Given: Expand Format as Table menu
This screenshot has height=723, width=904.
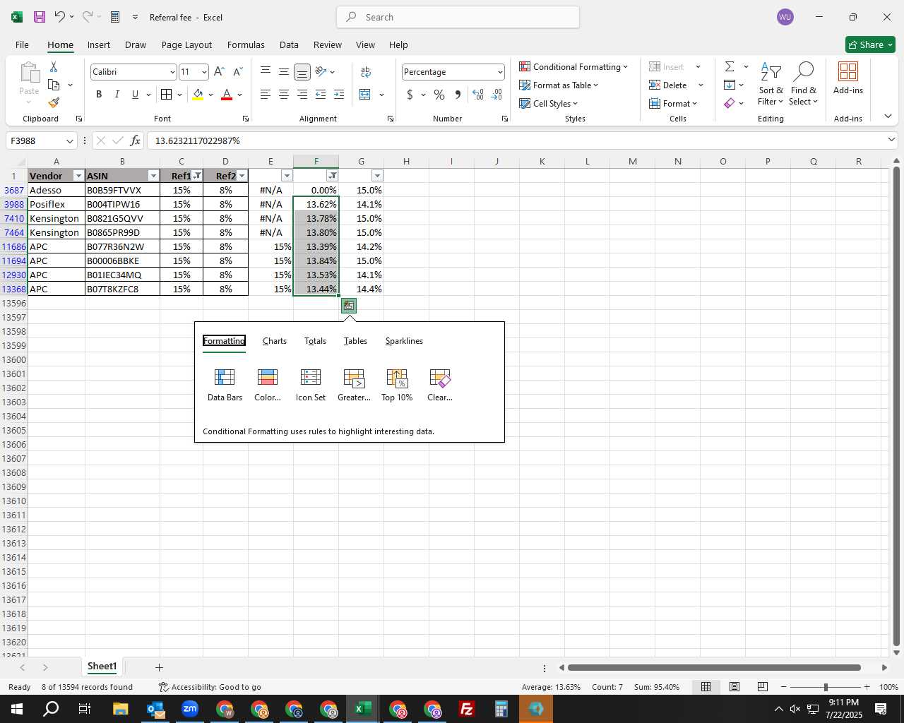Looking at the screenshot, I should [x=559, y=85].
